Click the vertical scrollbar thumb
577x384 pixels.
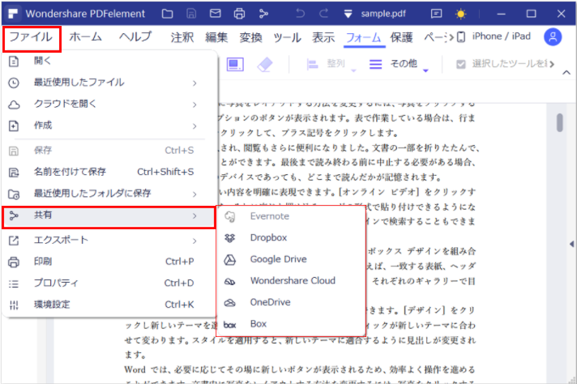tap(560, 122)
